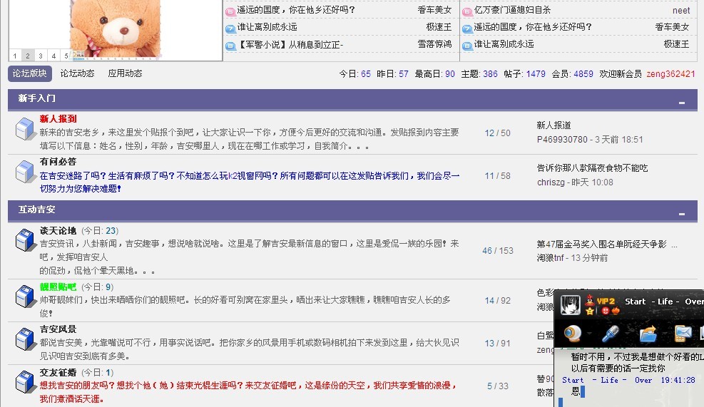The height and width of the screenshot is (407, 704).
Task: Show slide 1 of the image slideshow
Action: pos(15,56)
